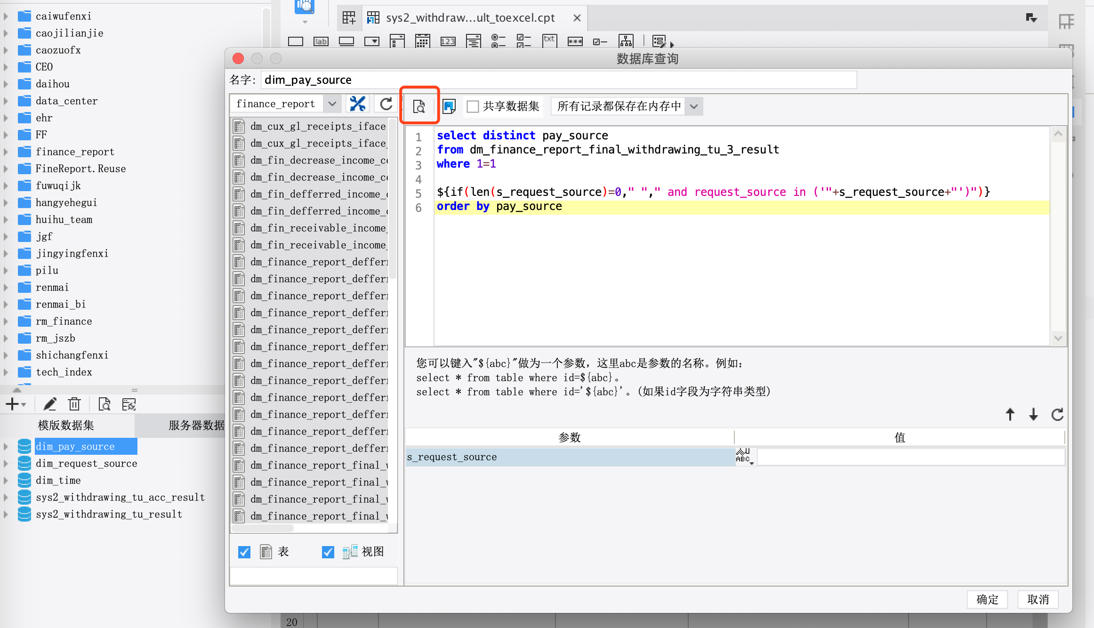Move parameter up with the up arrow

pyautogui.click(x=1010, y=414)
